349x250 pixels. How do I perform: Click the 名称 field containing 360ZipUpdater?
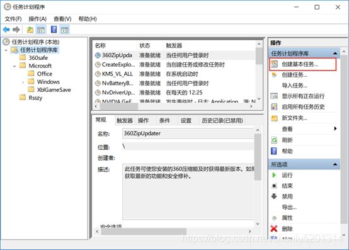click(188, 134)
